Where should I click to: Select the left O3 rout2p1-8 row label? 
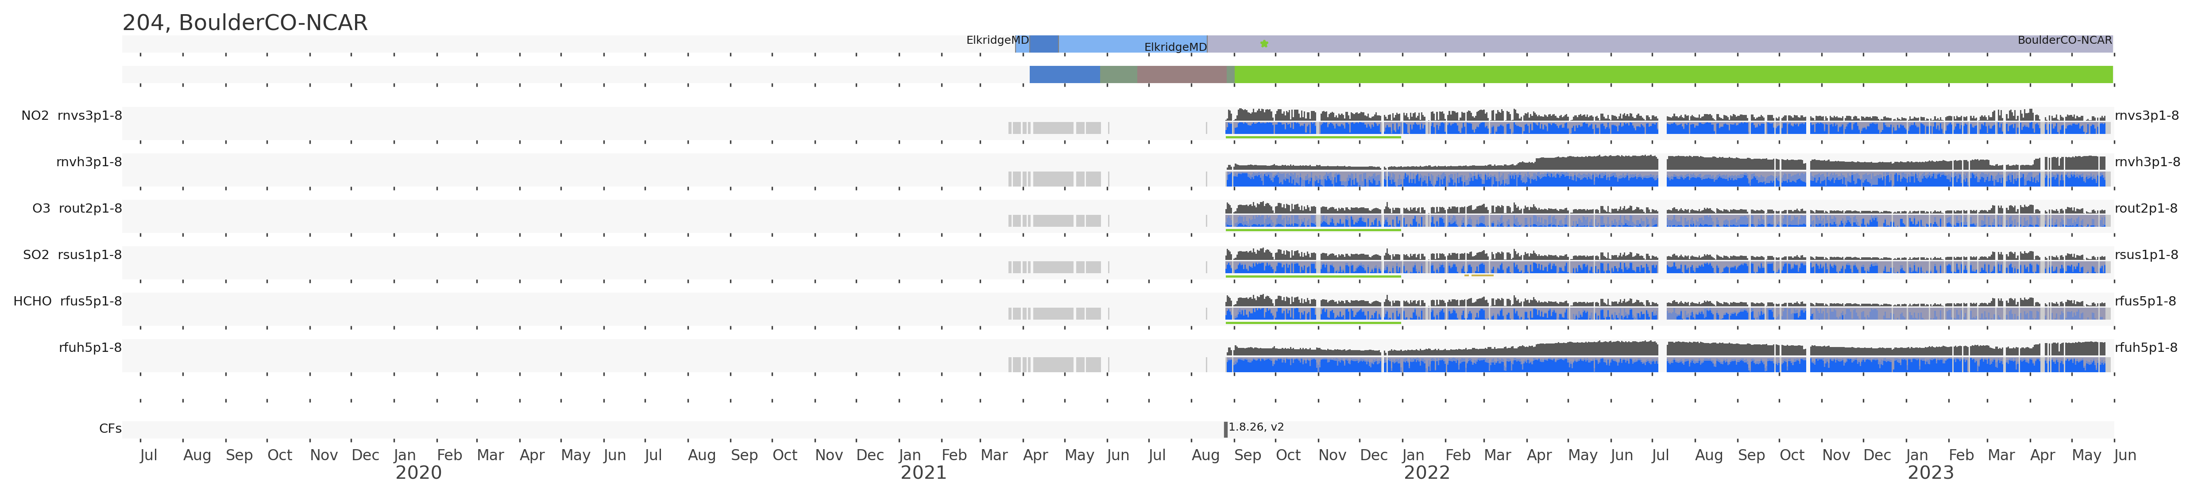click(x=77, y=209)
